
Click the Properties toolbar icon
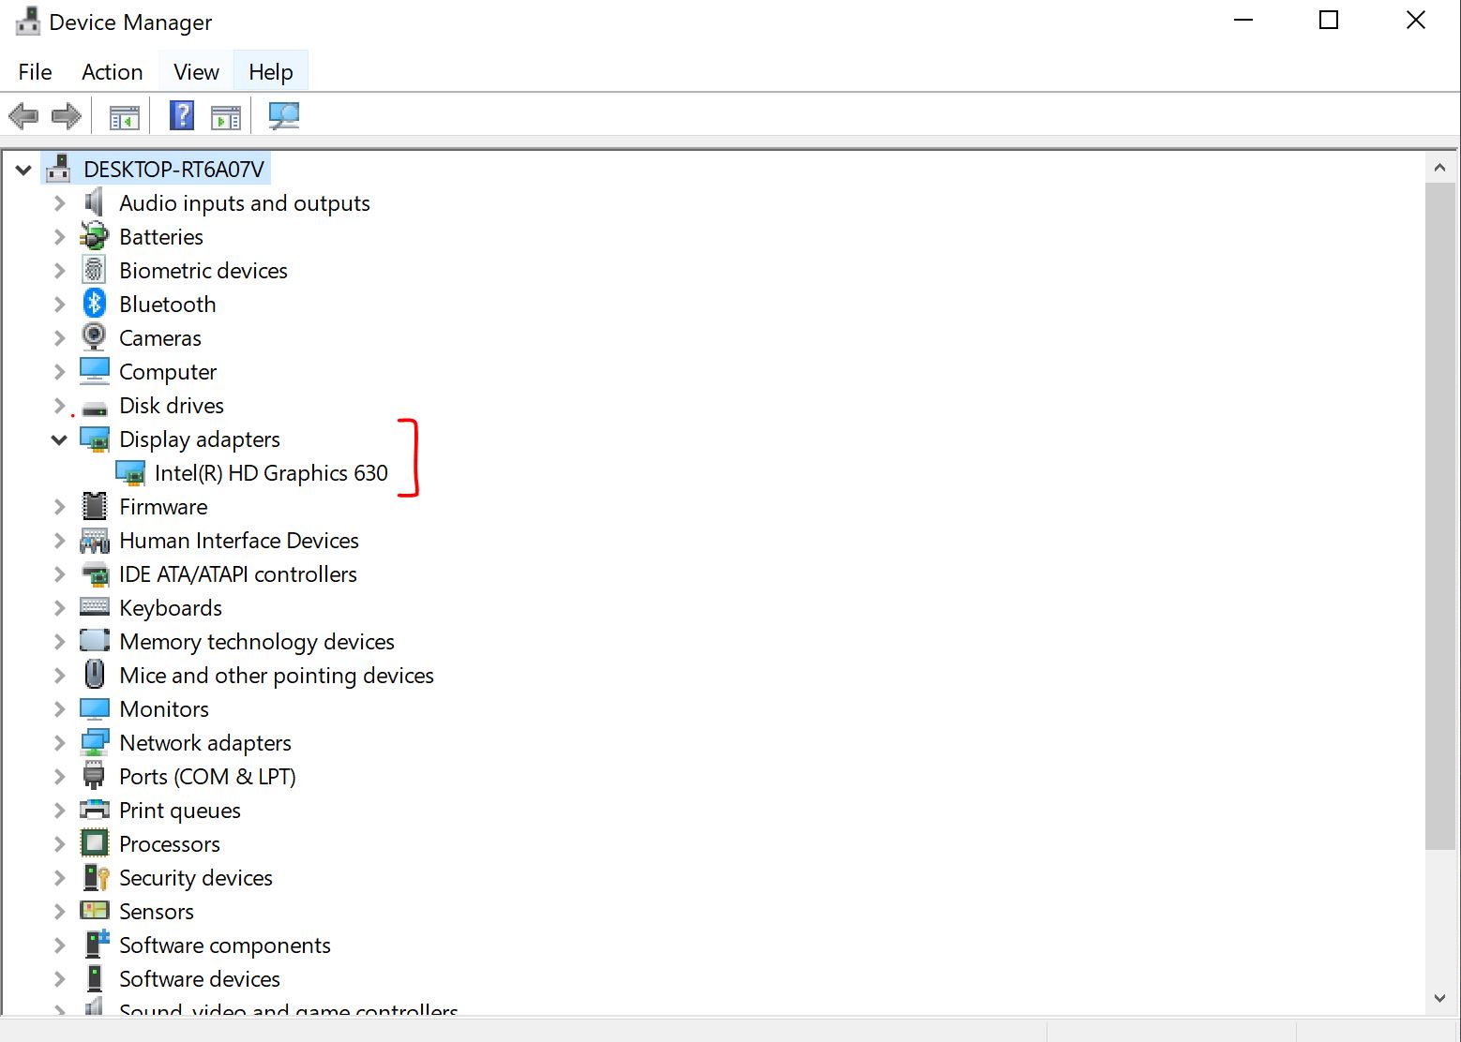[x=224, y=115]
